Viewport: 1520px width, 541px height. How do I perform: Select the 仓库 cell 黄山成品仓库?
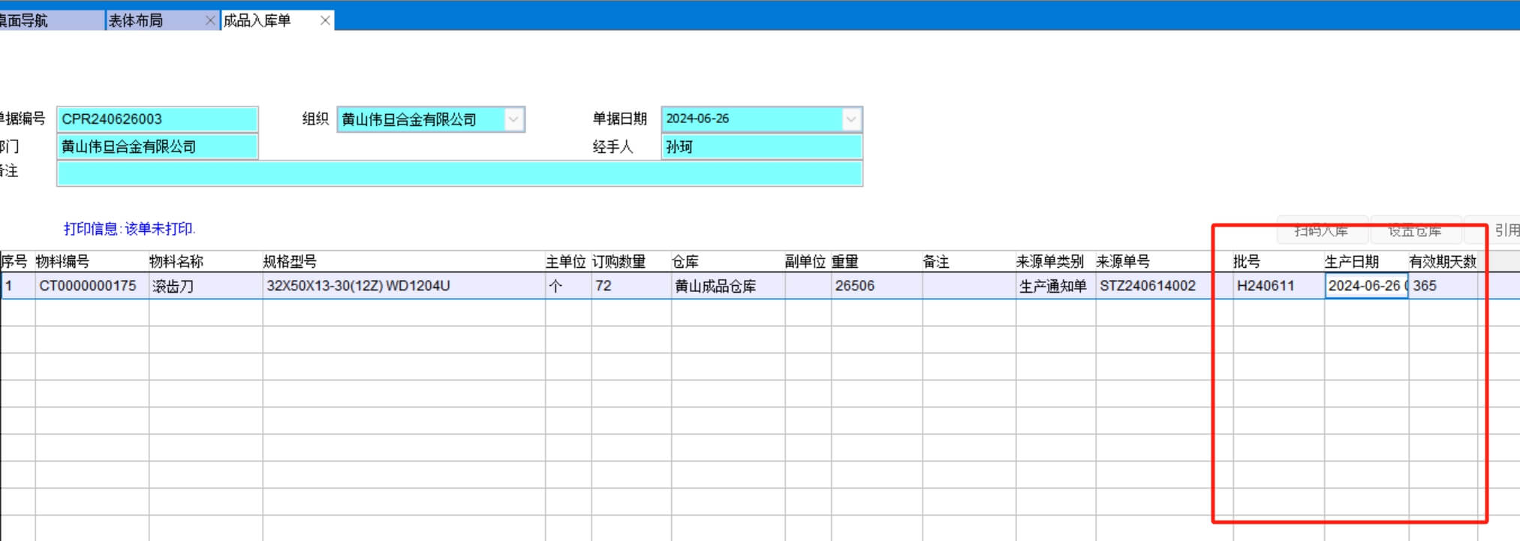[727, 286]
